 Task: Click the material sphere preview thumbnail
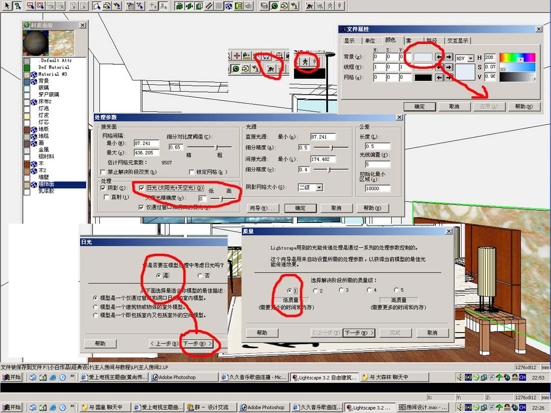(36, 43)
